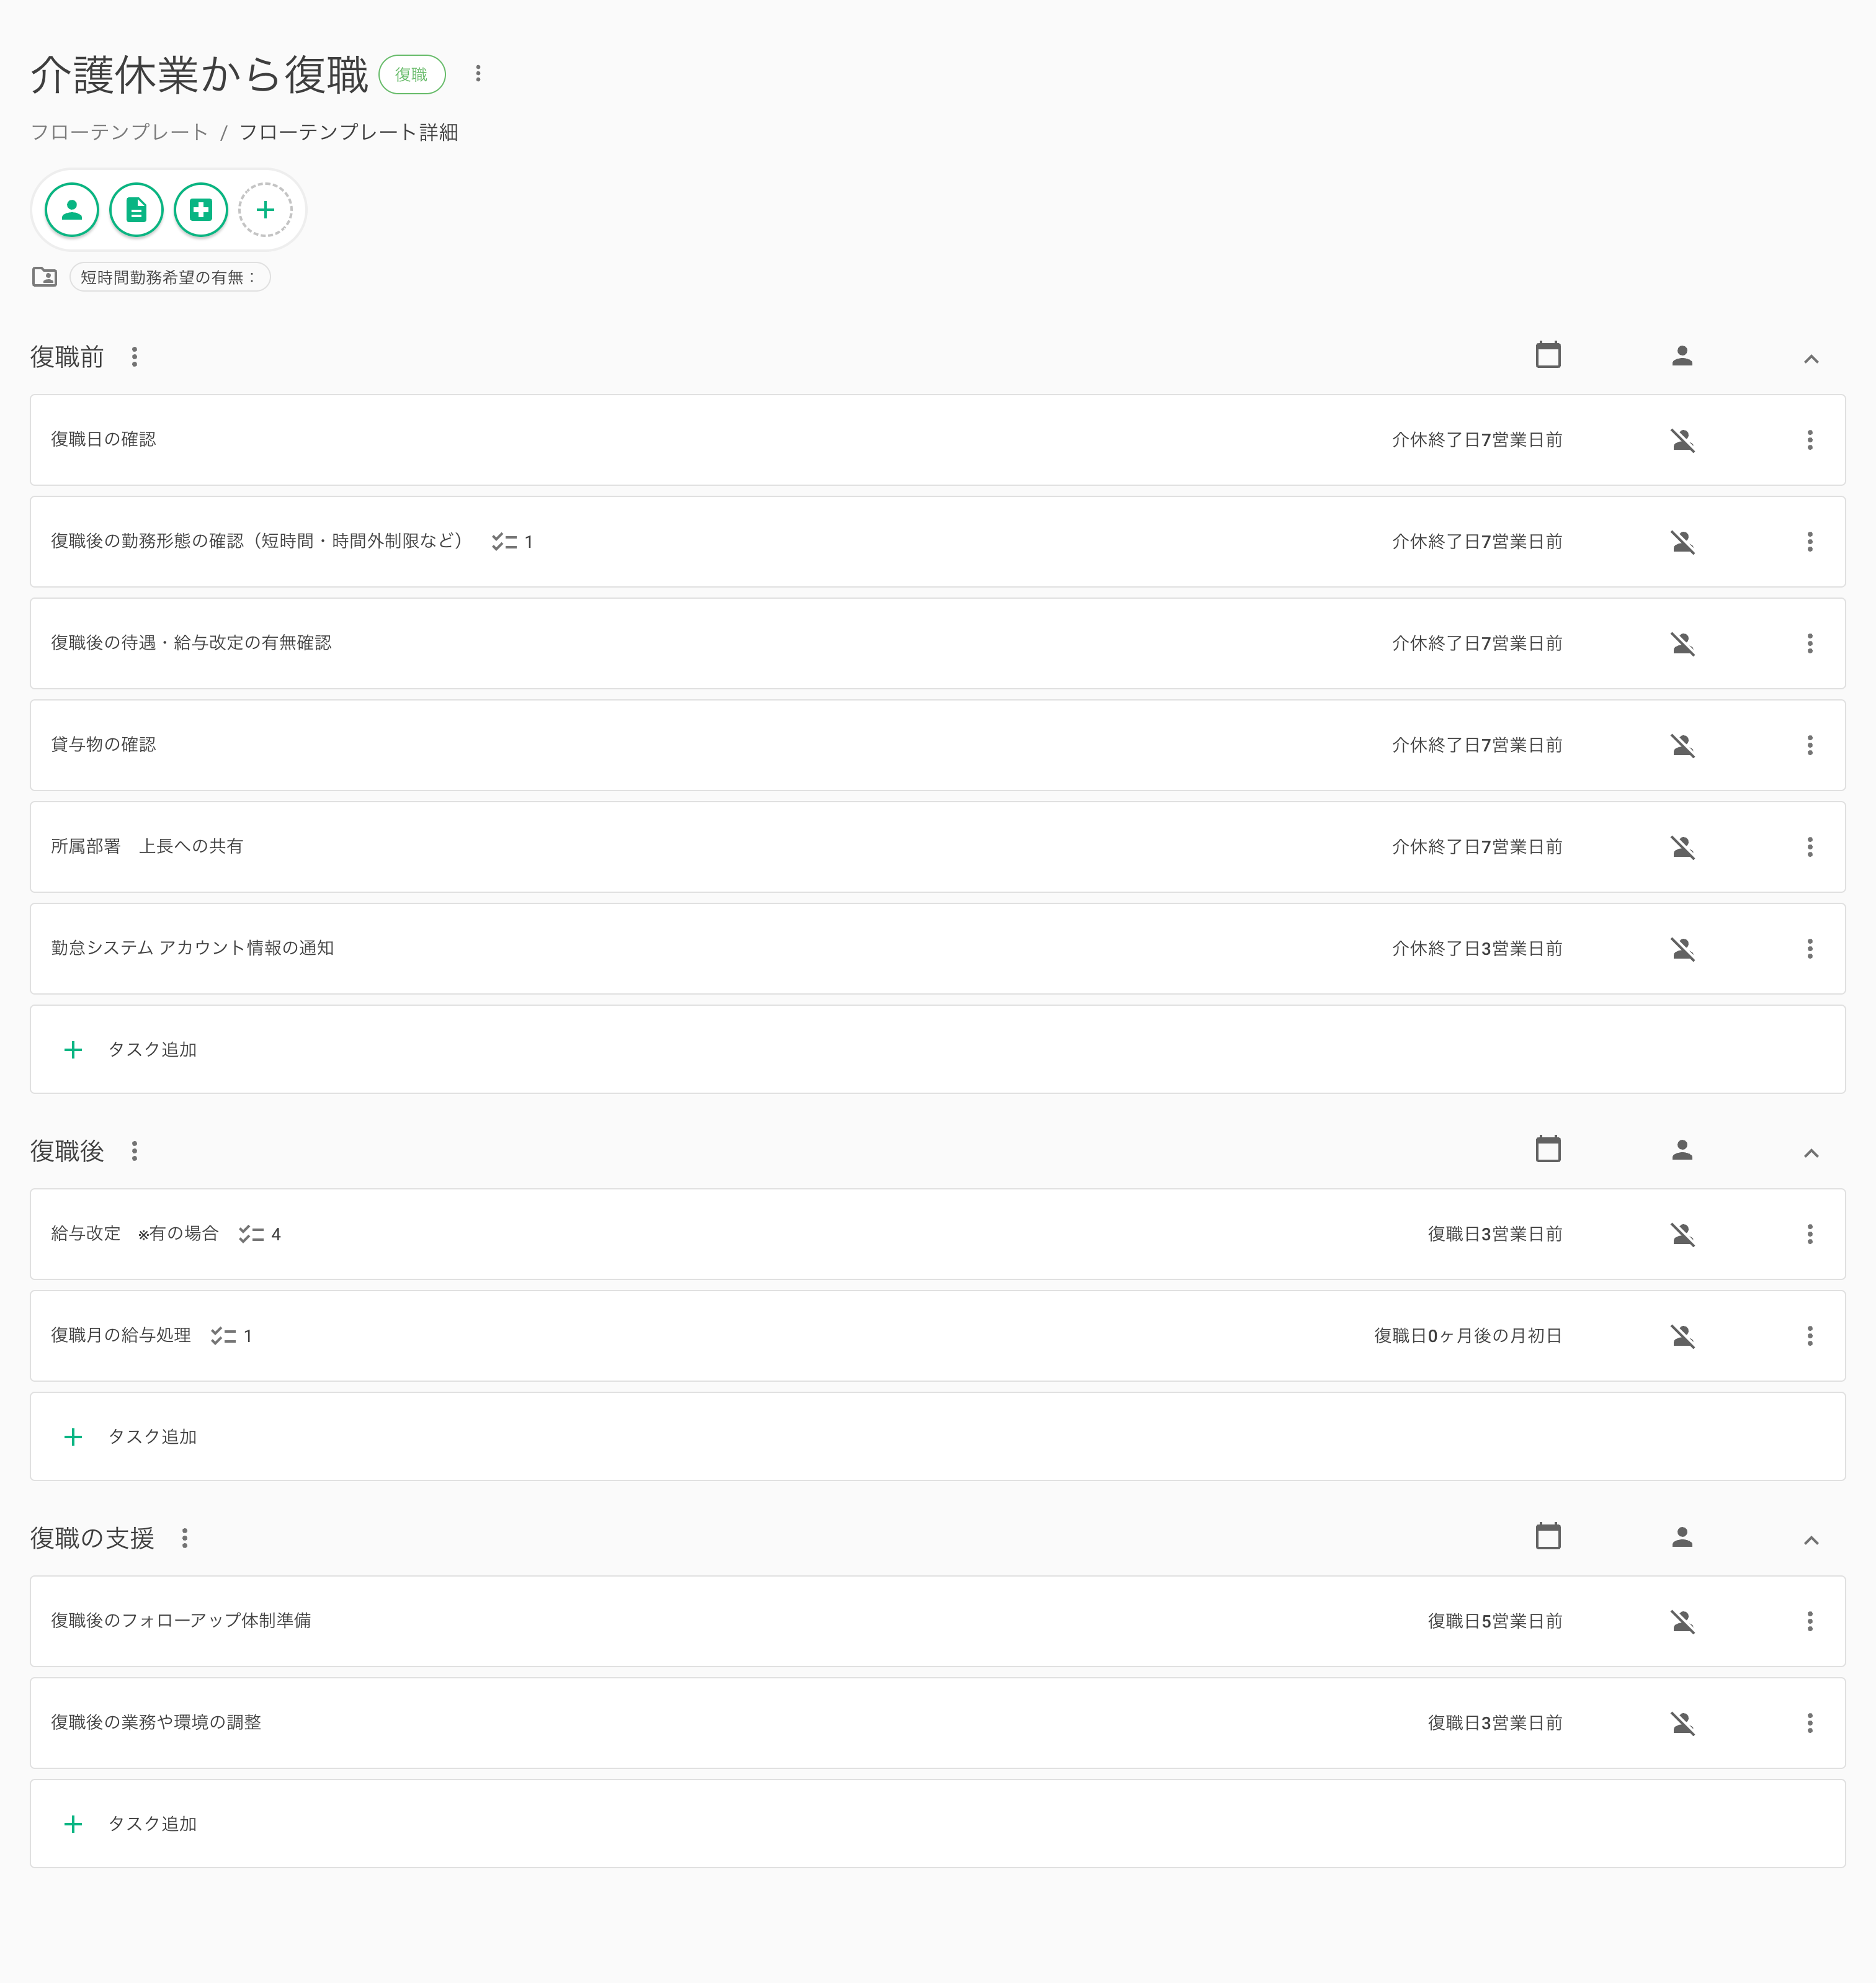
Task: Open the 復職前 section kebab menu
Action: (135, 357)
